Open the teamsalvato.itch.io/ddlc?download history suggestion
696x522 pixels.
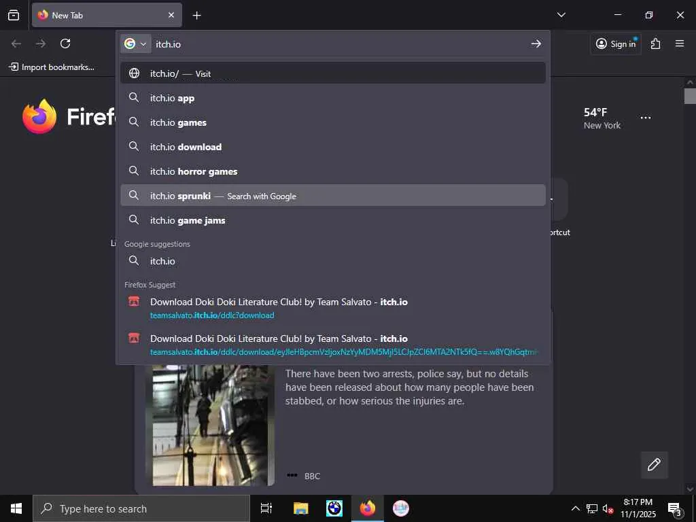(333, 308)
